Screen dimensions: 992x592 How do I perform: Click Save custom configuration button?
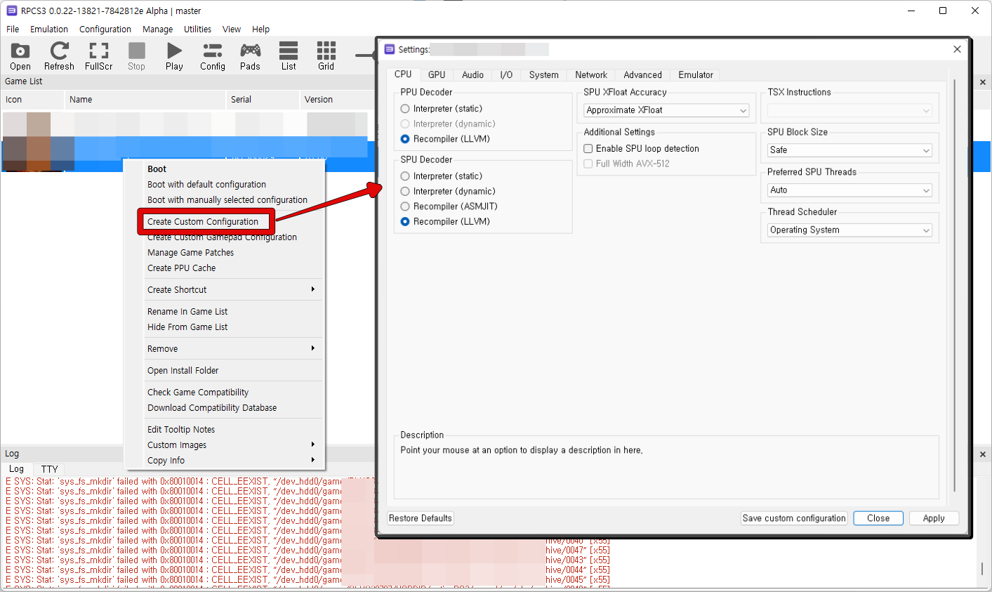pyautogui.click(x=794, y=518)
